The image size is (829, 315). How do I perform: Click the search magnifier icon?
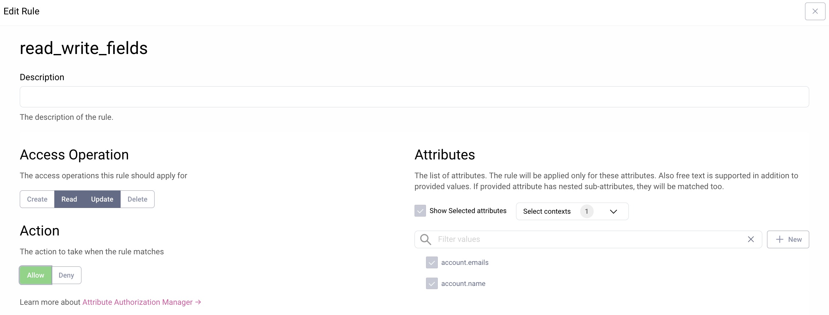point(425,239)
